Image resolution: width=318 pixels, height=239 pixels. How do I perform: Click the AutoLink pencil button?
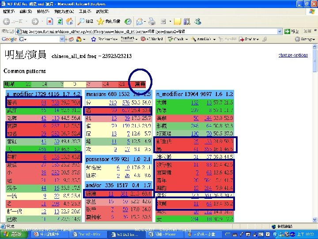(x=201, y=39)
